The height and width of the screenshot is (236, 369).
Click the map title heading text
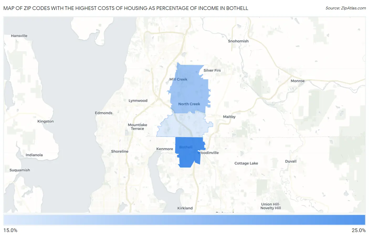click(x=126, y=8)
